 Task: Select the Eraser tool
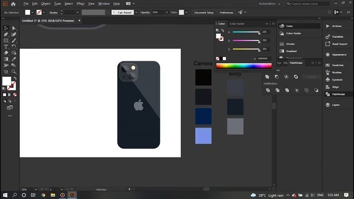point(6,53)
